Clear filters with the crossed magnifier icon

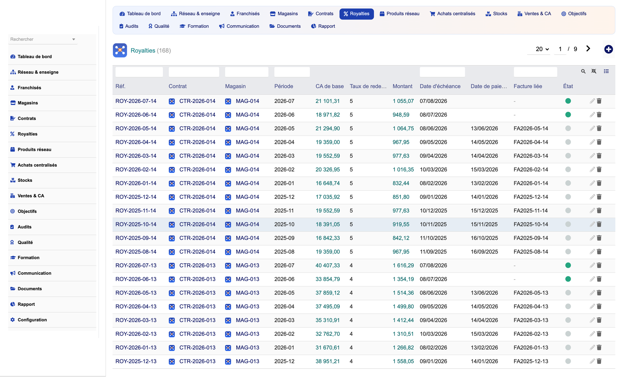pyautogui.click(x=594, y=71)
